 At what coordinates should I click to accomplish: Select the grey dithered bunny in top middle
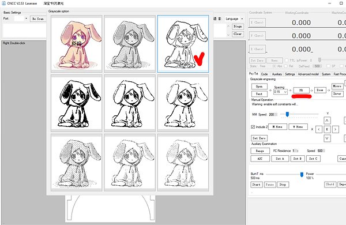130,44
